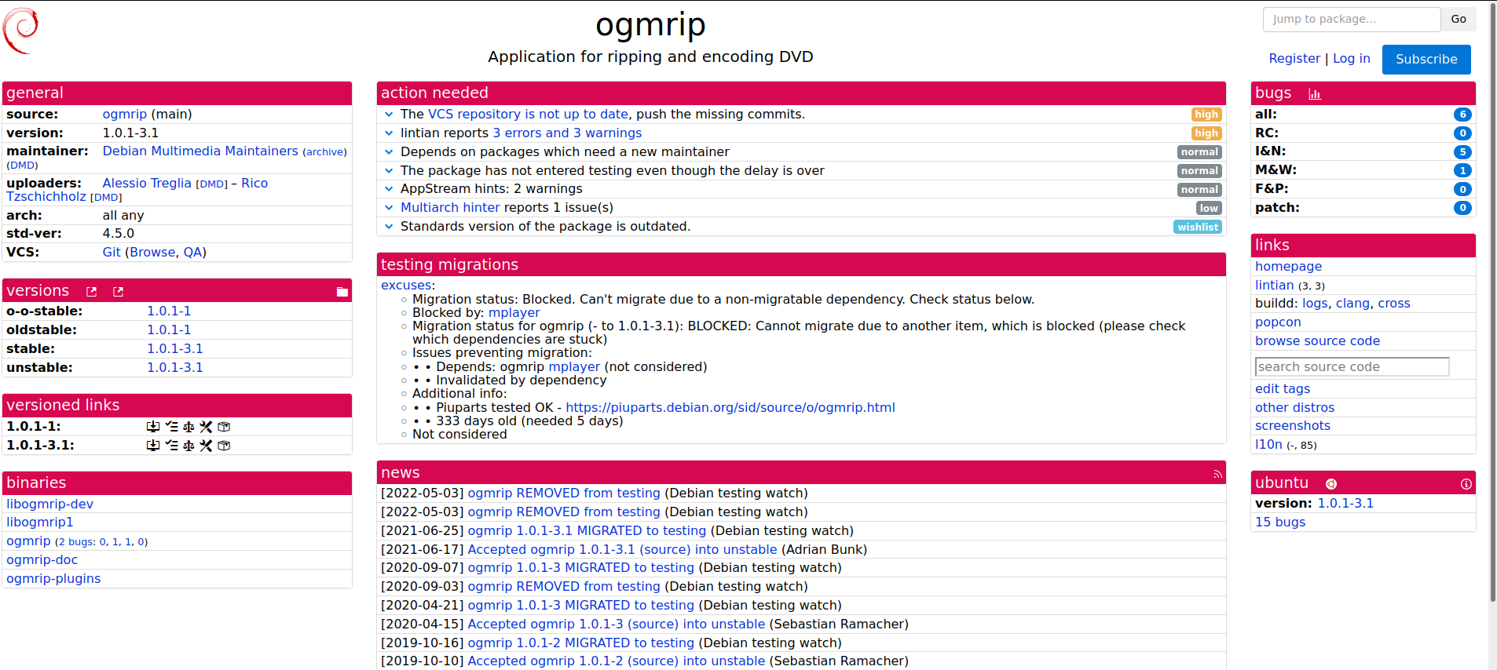The height and width of the screenshot is (670, 1497).
Task: Expand the Standards version outdated item
Action: [x=389, y=227]
